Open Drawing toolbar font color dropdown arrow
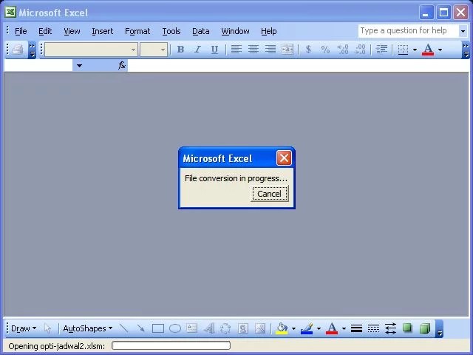 tap(344, 328)
